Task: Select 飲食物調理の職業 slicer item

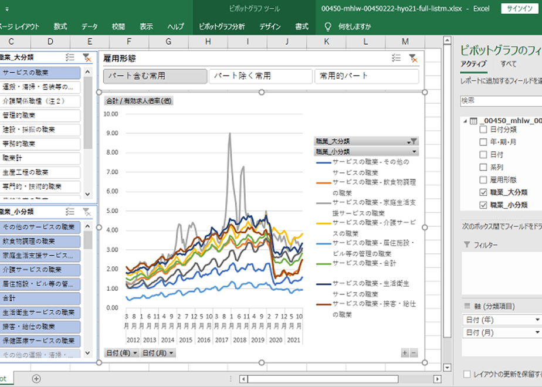Action: click(x=40, y=241)
